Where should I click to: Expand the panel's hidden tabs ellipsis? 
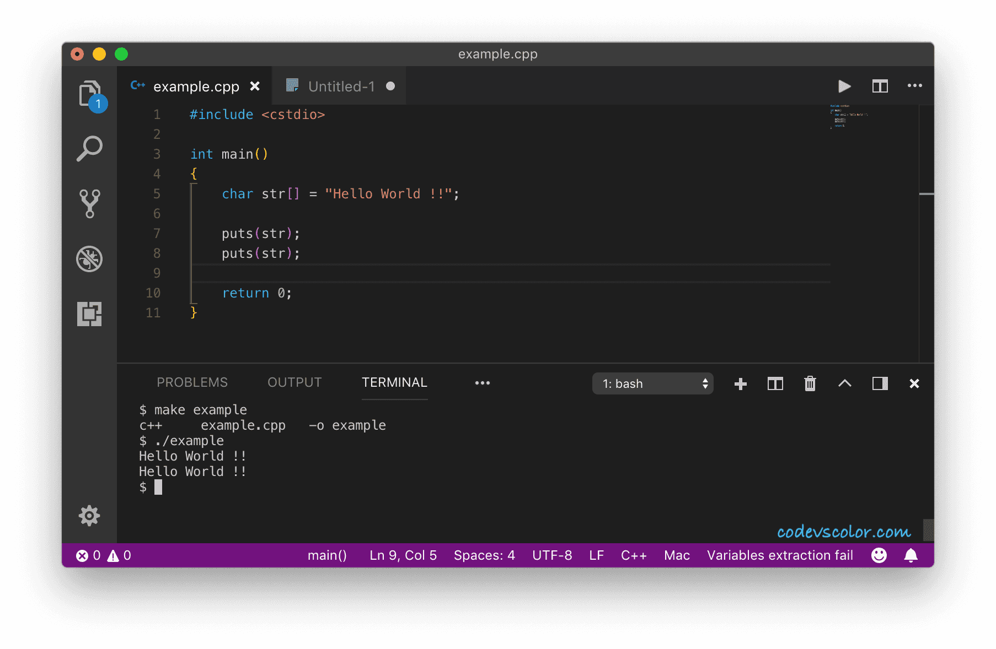482,383
